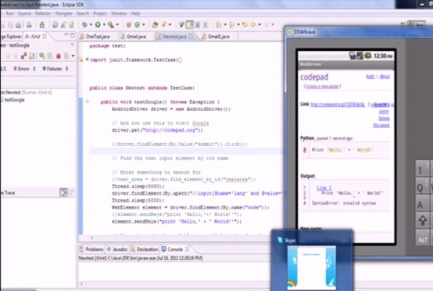The height and width of the screenshot is (291, 433).
Task: Open the Test Run History dropdown arrow
Action: coord(73,56)
